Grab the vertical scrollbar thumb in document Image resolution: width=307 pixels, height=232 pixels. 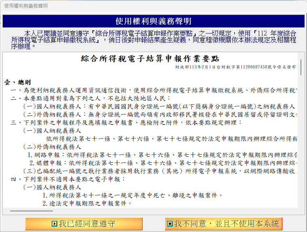[x=301, y=67]
